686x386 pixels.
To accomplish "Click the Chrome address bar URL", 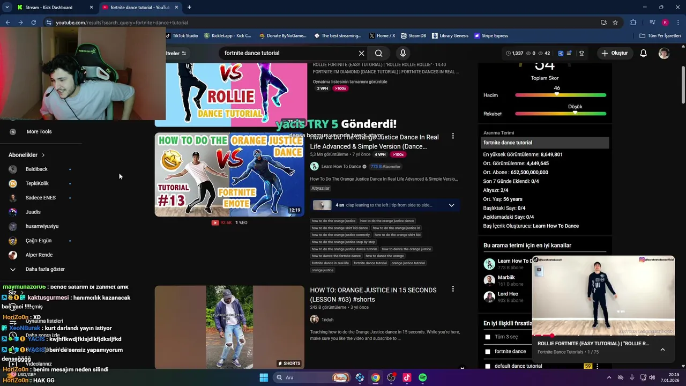I will click(x=122, y=23).
